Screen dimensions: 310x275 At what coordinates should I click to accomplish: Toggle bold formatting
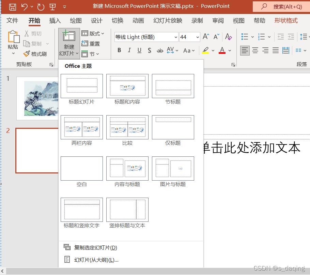119,50
